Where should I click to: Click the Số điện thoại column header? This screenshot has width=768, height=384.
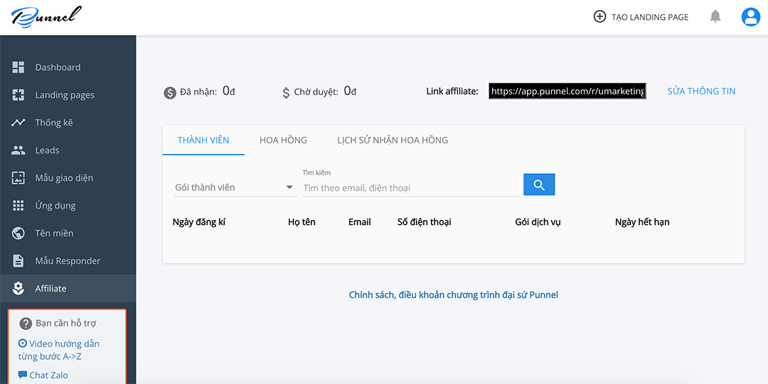pyautogui.click(x=424, y=222)
